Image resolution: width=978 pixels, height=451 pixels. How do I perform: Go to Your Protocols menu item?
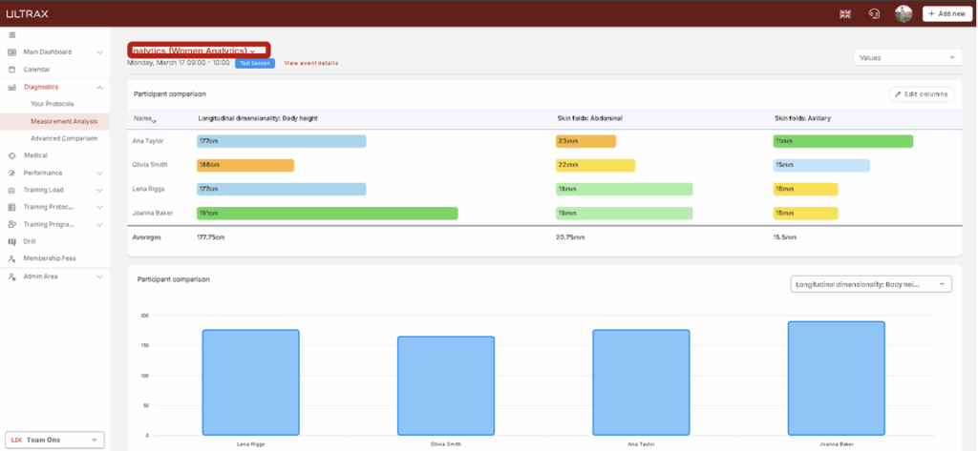[x=53, y=104]
